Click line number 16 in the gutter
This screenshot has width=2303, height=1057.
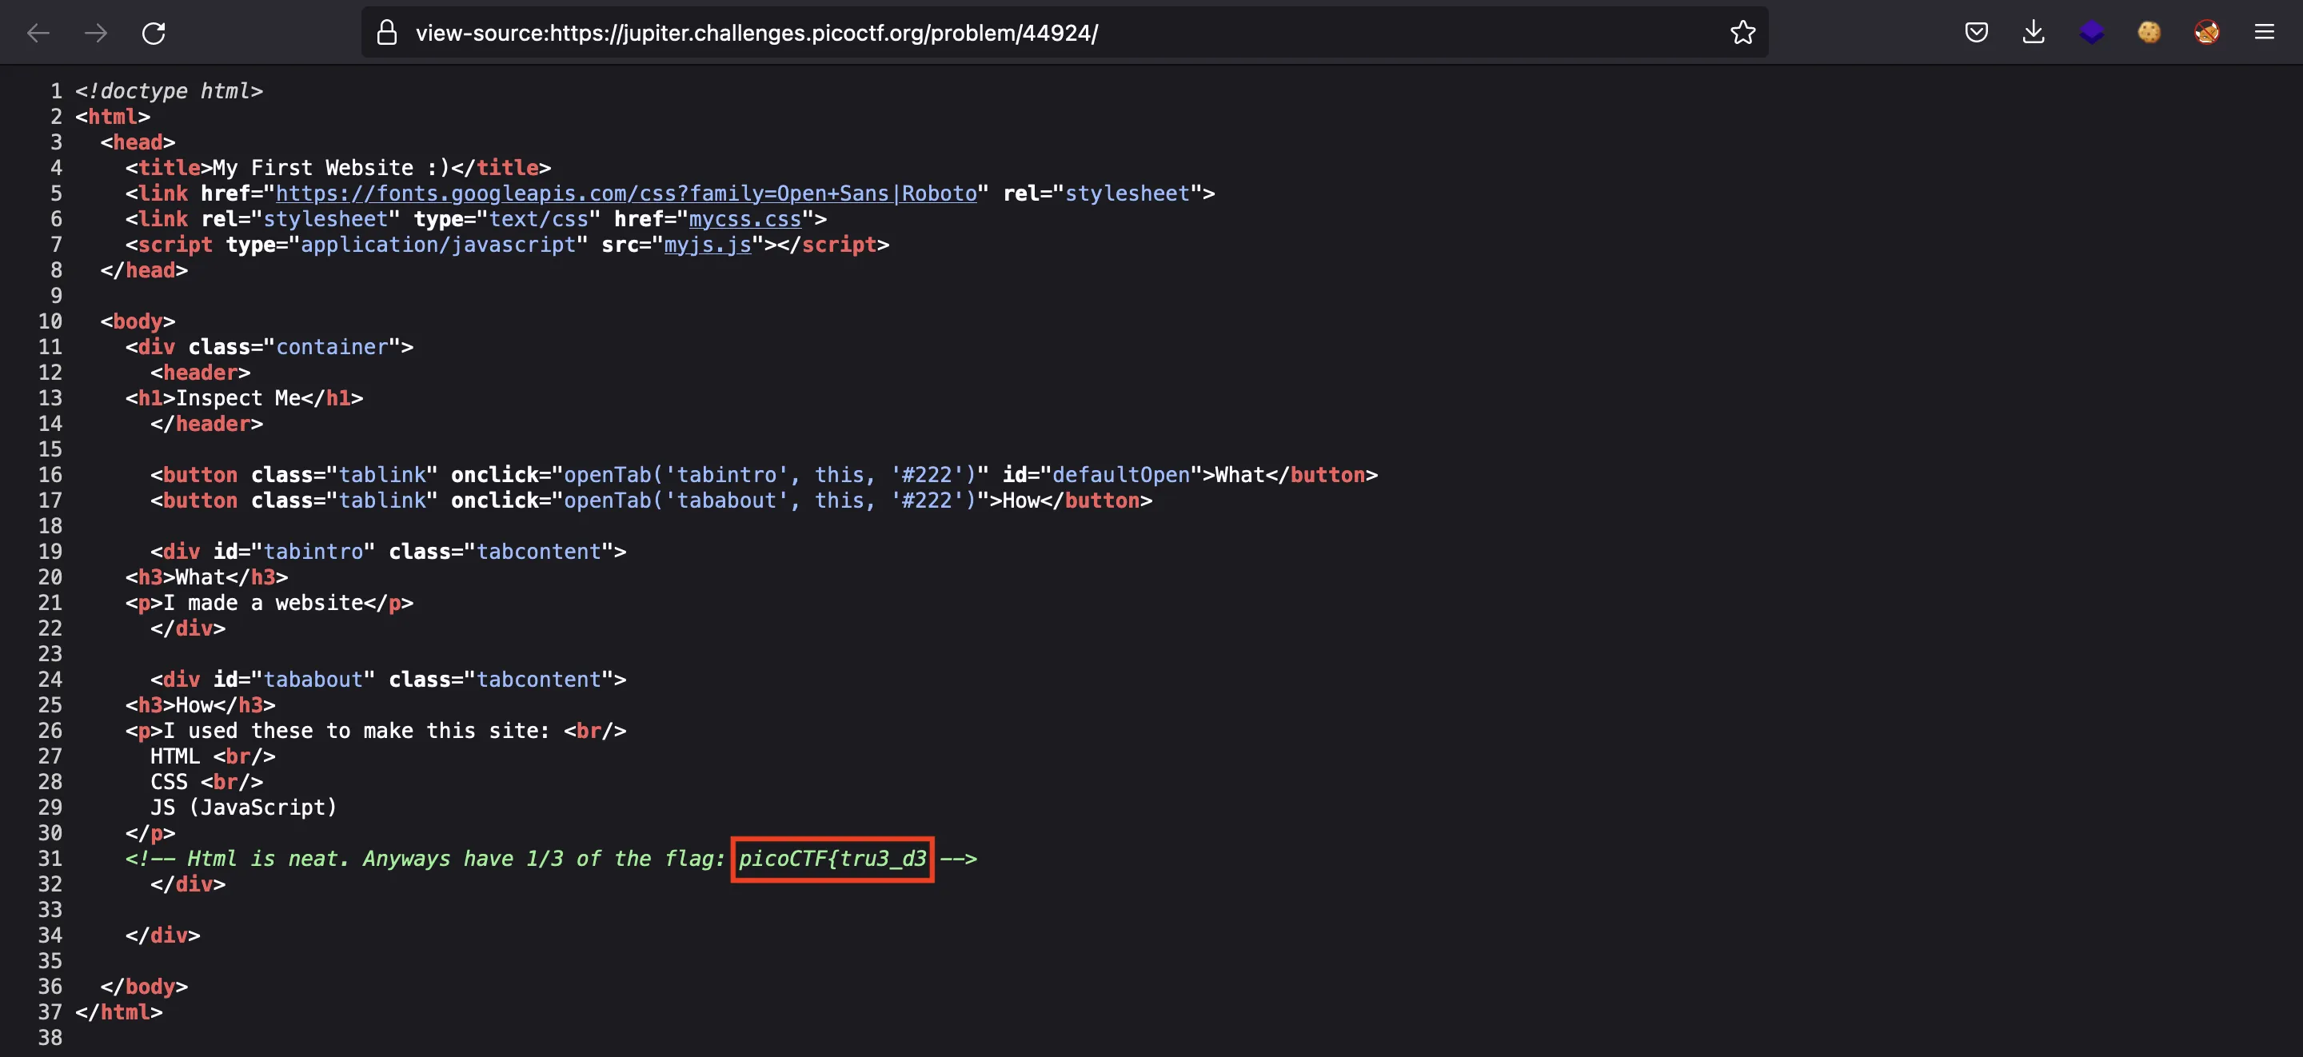click(x=50, y=475)
